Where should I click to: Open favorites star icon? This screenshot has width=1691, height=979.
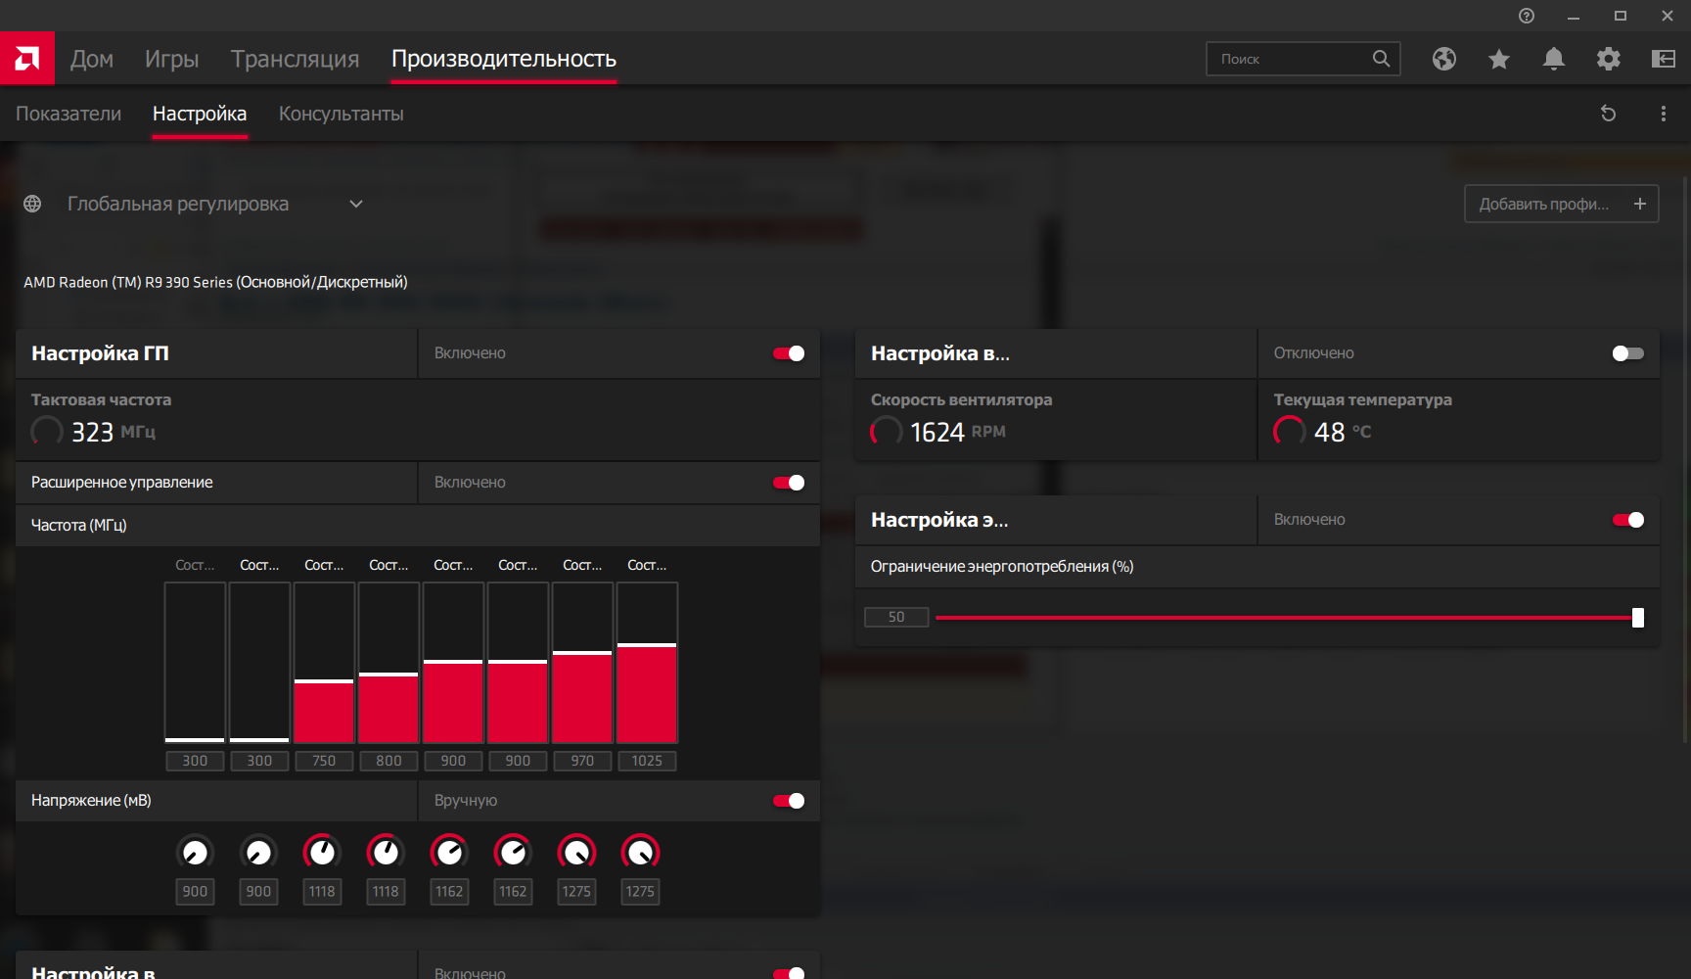(x=1499, y=59)
